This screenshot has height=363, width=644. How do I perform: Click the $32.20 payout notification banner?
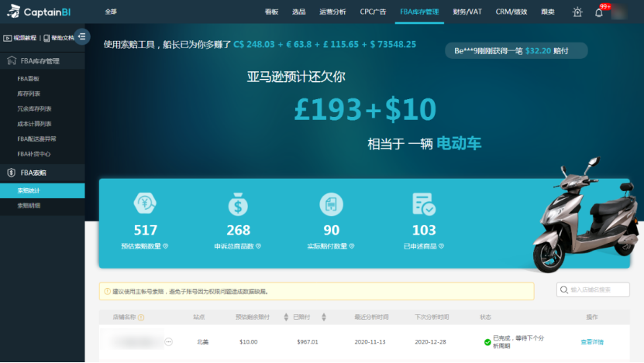point(516,51)
